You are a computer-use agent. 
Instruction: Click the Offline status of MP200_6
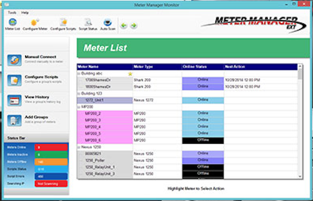[x=203, y=140]
